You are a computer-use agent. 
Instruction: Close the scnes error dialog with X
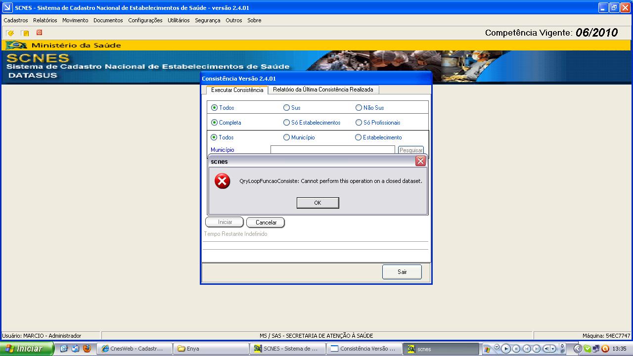point(420,161)
